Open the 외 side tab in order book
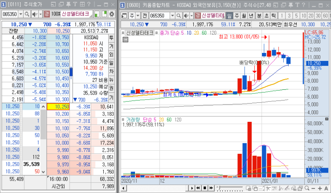Screen dimensions: 331x193 (111, 55)
